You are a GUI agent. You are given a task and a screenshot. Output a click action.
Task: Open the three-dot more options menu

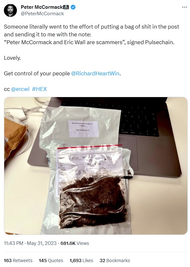coord(184,7)
